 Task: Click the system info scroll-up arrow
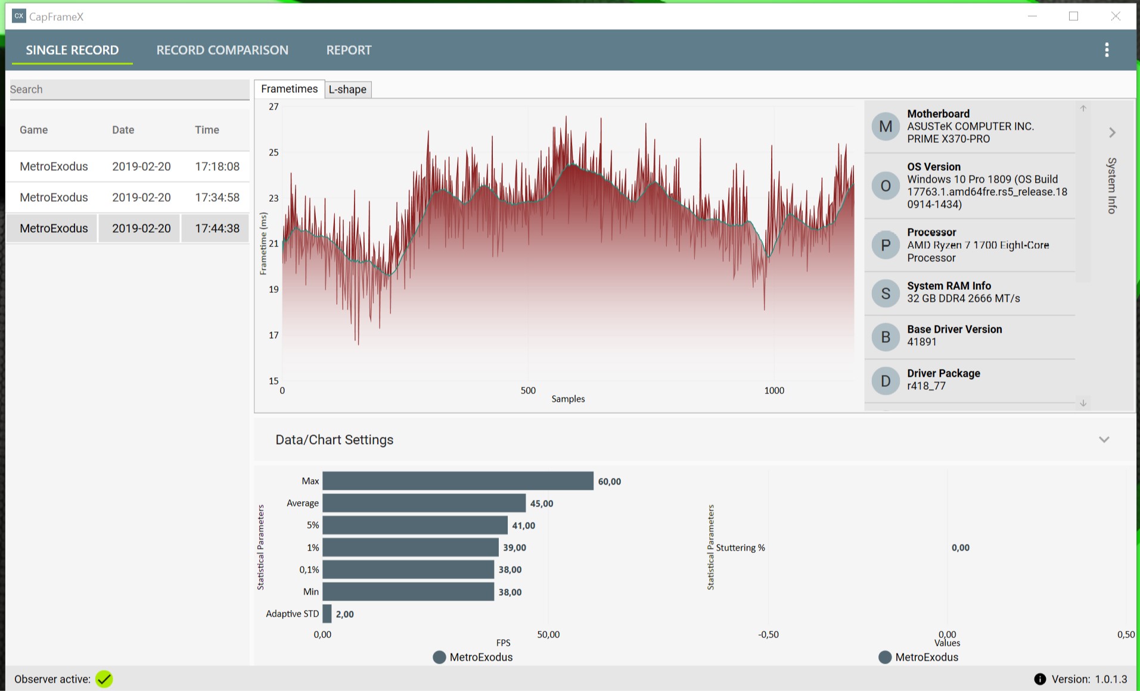pyautogui.click(x=1083, y=108)
